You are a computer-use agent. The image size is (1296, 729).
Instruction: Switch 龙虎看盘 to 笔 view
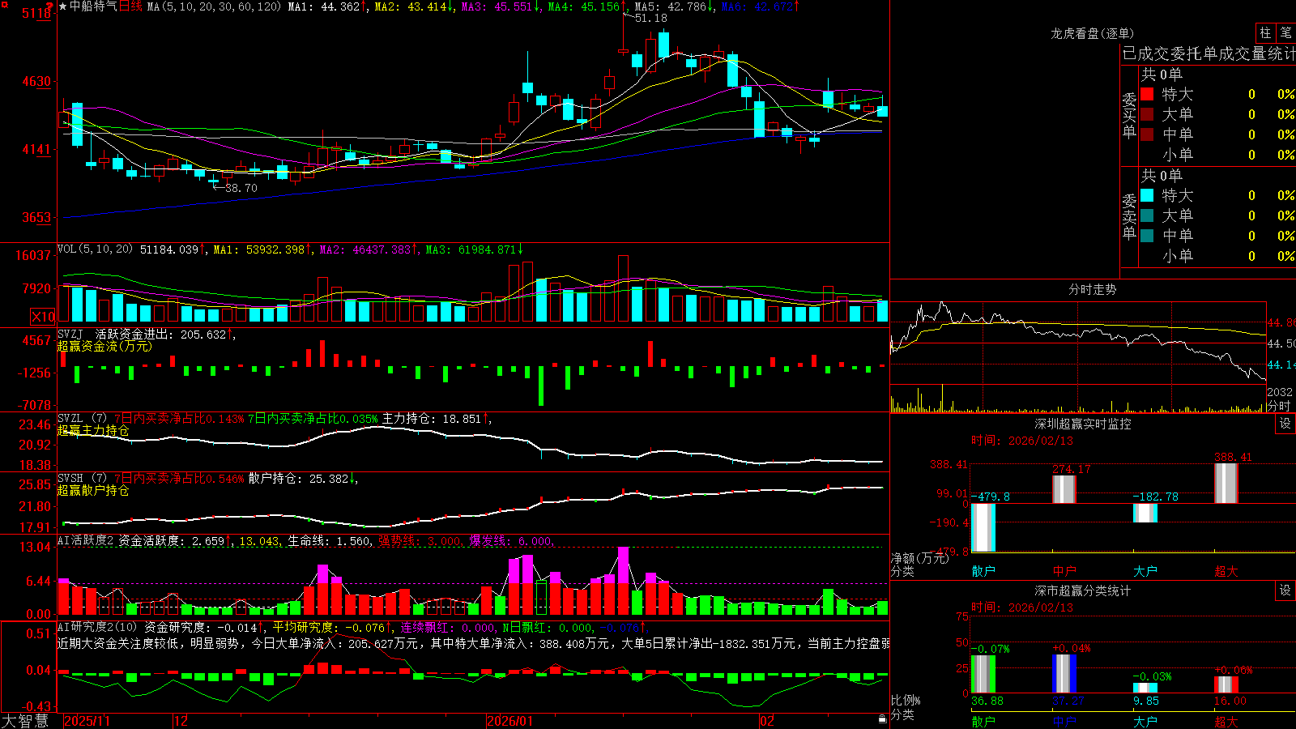pyautogui.click(x=1285, y=32)
